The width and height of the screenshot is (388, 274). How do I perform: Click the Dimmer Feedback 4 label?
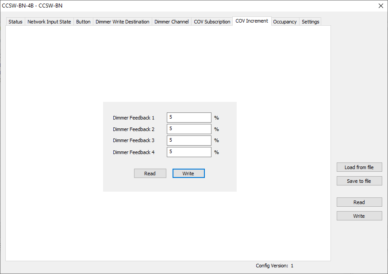(x=134, y=152)
